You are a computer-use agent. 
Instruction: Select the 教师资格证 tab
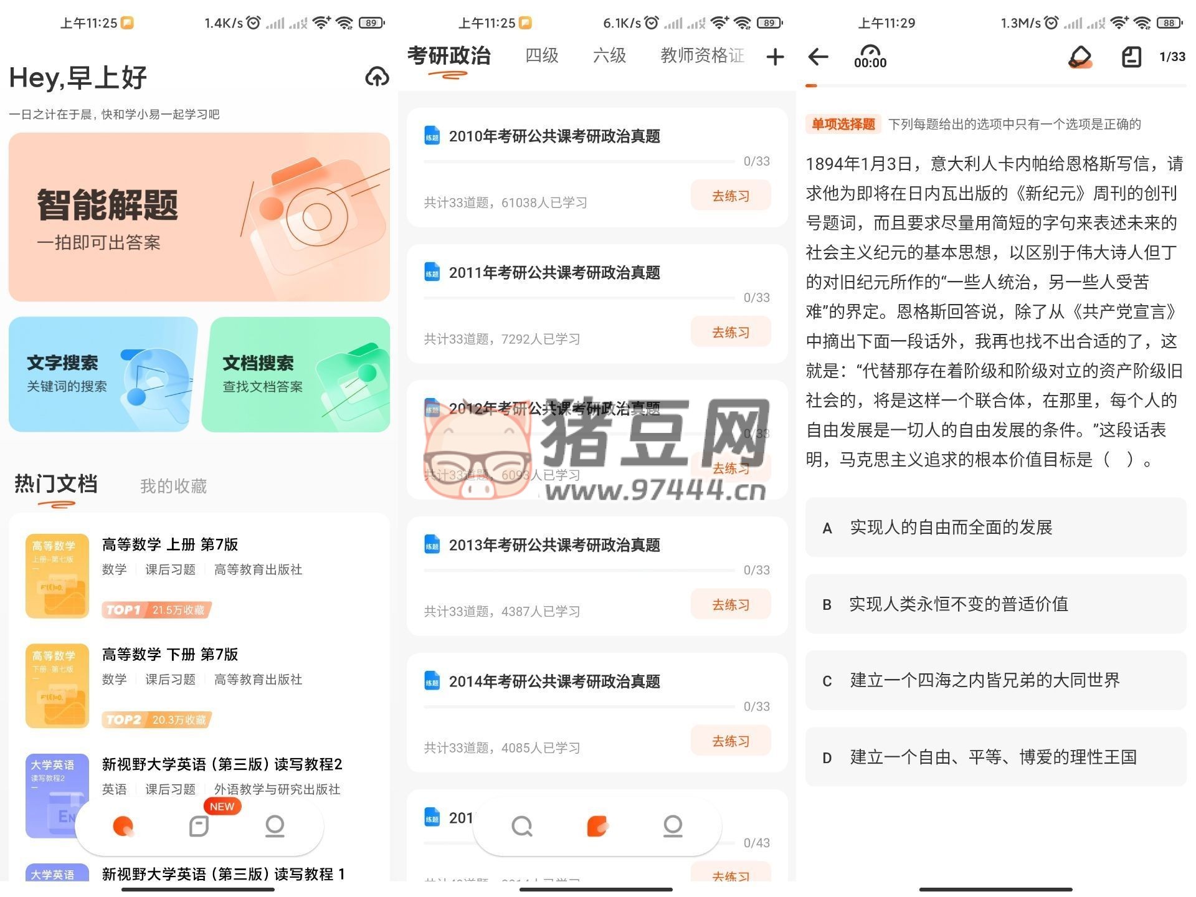click(702, 55)
